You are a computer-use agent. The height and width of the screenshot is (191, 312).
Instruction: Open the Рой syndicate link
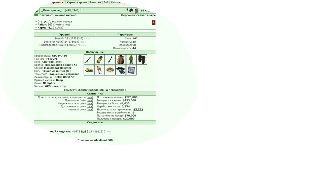[x=84, y=132]
